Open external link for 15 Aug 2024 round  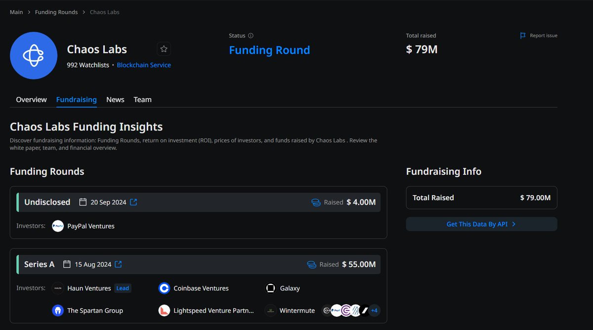(118, 264)
